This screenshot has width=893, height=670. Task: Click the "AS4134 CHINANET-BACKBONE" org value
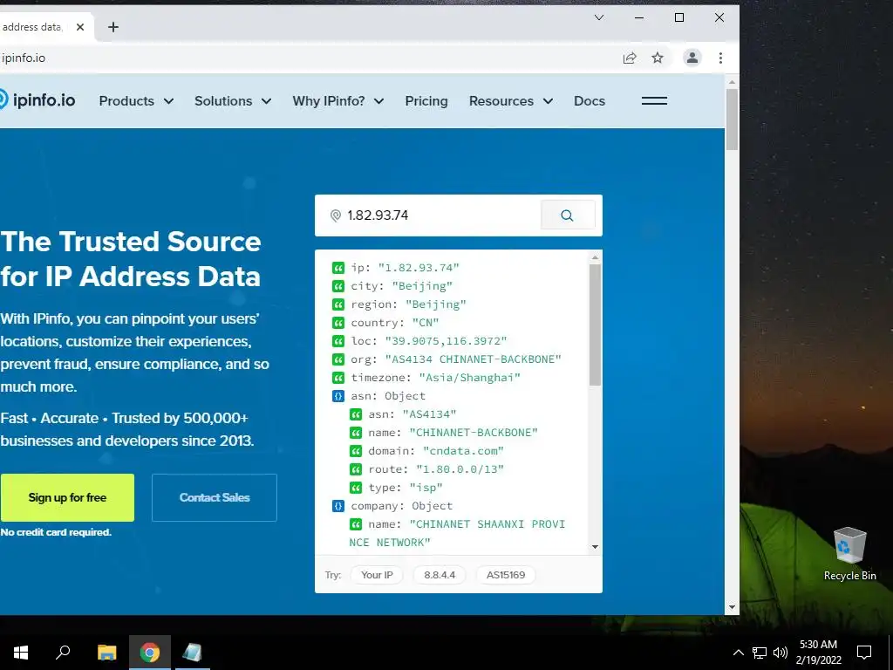[474, 359]
